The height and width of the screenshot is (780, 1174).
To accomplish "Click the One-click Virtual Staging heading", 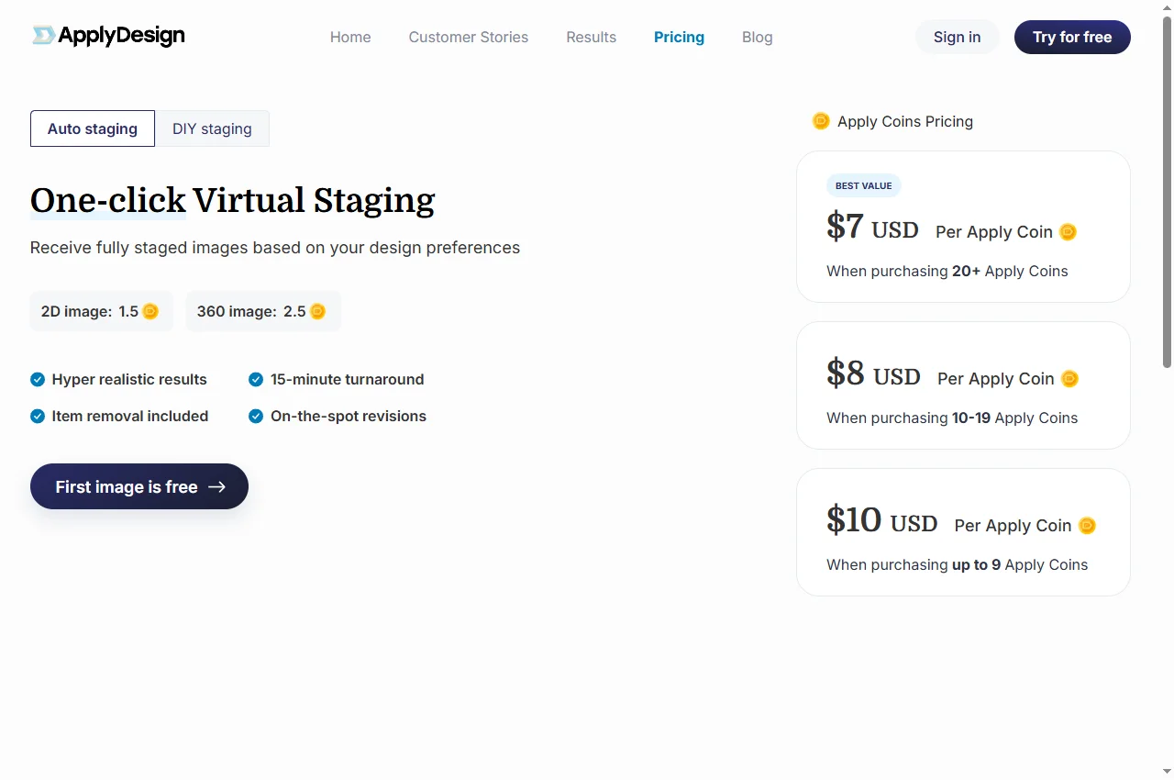I will [x=233, y=200].
